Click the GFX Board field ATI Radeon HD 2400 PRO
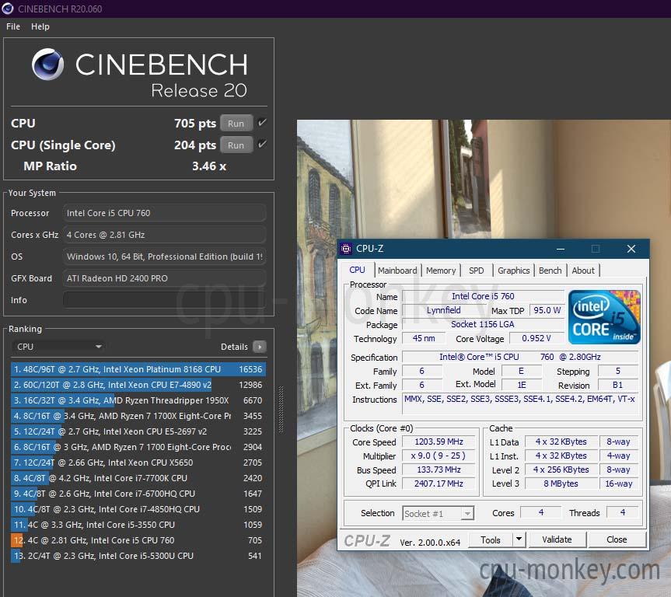Image resolution: width=671 pixels, height=597 pixels. pos(164,278)
